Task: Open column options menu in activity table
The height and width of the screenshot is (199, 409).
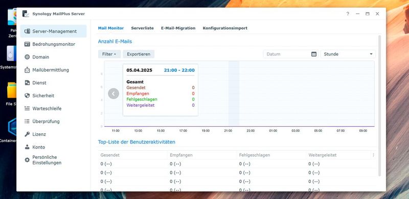Action: pyautogui.click(x=373, y=155)
